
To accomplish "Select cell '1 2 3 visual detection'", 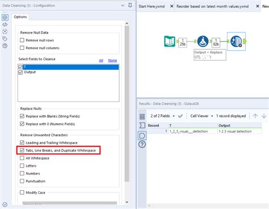I will pyautogui.click(x=239, y=131).
